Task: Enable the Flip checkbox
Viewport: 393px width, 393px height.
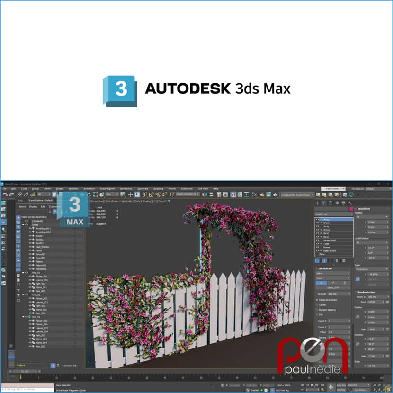Action: point(317,315)
